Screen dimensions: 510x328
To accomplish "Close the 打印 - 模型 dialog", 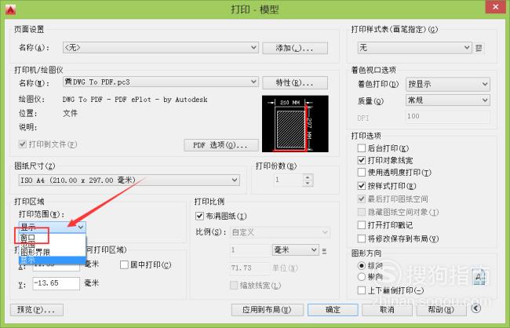I will click(496, 7).
